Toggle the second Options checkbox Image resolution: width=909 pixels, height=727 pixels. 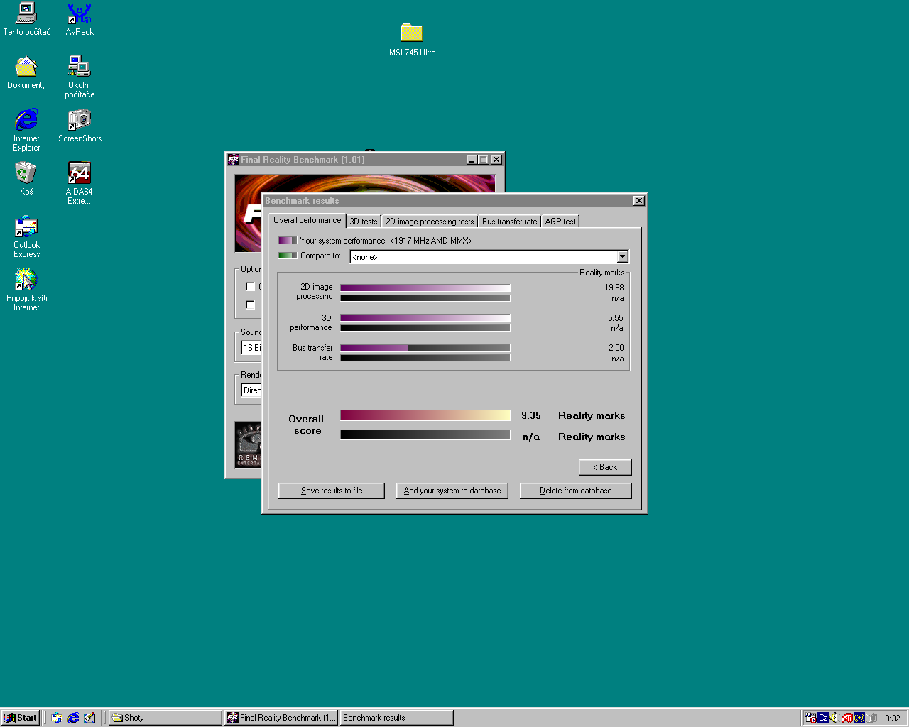tap(250, 305)
